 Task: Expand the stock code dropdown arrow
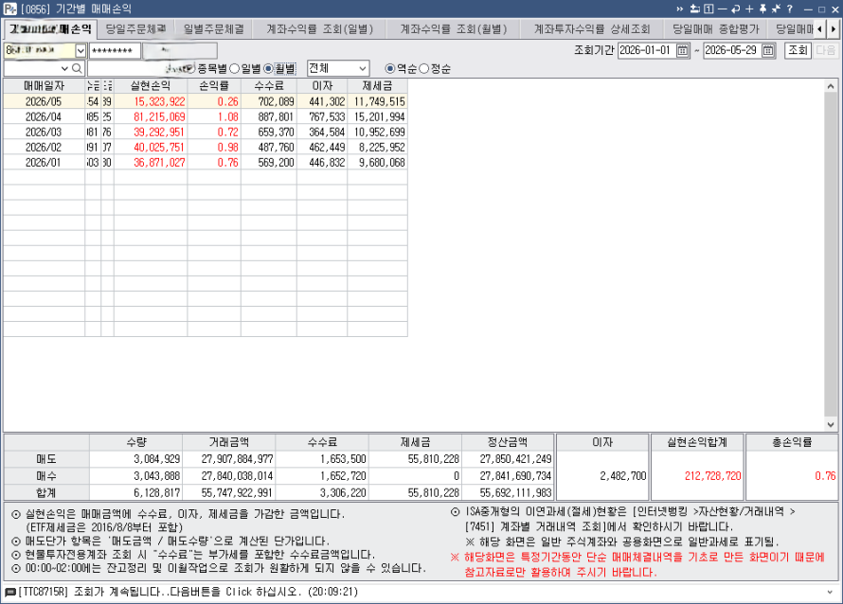[x=64, y=68]
